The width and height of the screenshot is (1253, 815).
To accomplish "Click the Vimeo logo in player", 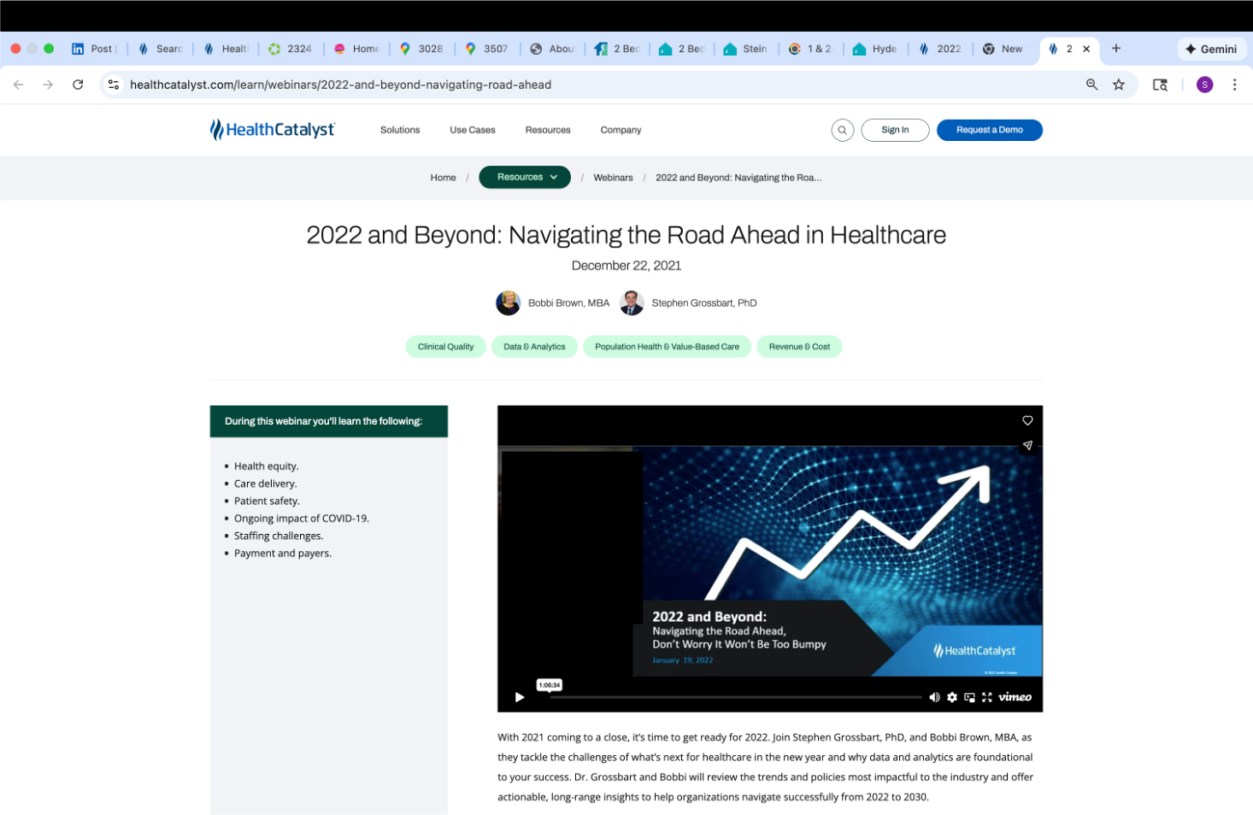I will pyautogui.click(x=1015, y=697).
